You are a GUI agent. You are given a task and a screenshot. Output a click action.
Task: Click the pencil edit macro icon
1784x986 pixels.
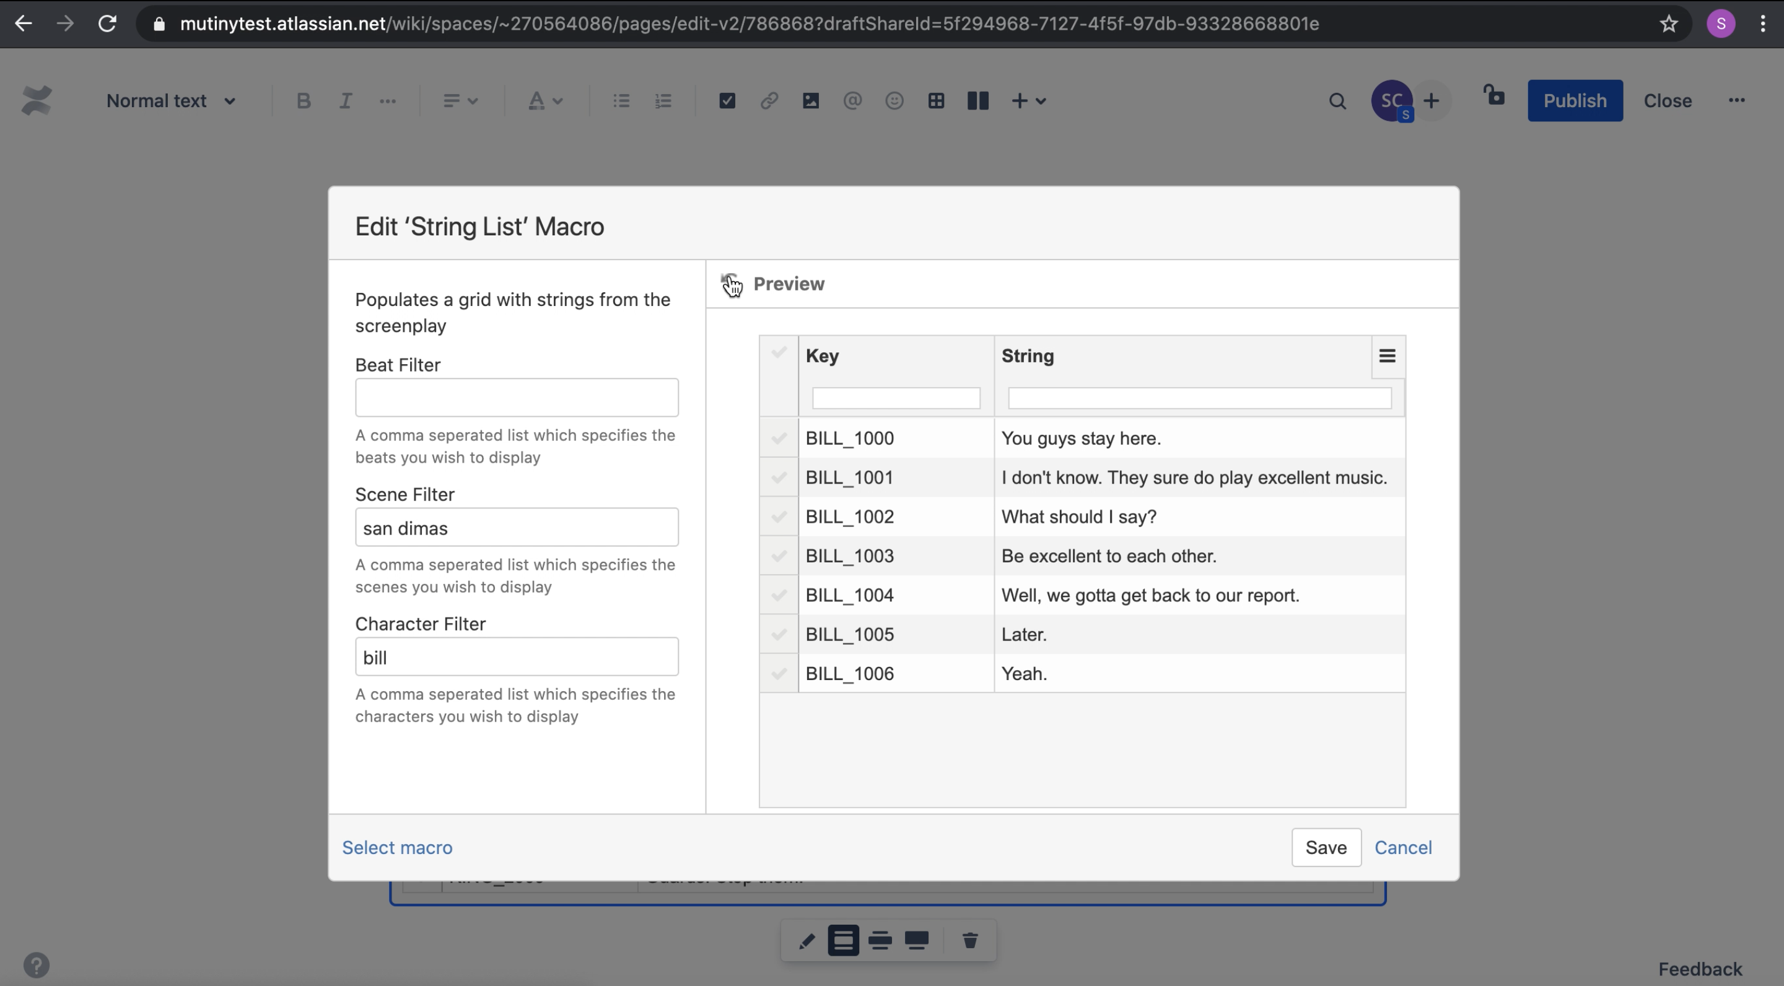point(806,941)
